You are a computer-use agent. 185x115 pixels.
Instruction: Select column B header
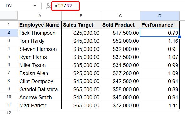click(81, 16)
